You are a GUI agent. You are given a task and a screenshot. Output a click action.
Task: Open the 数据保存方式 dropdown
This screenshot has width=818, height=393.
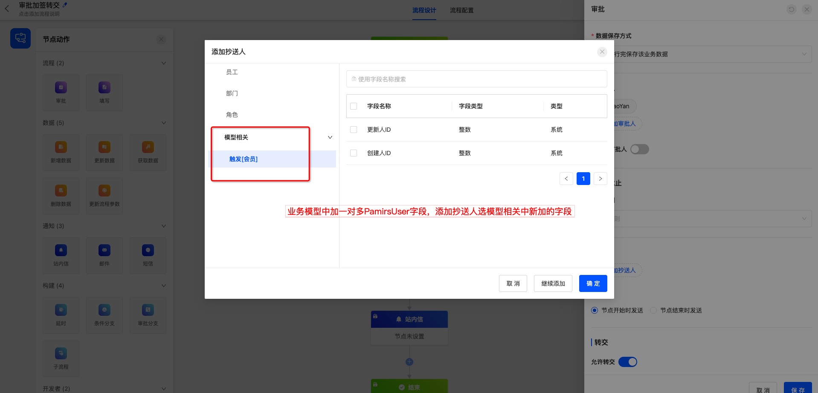tap(712, 54)
